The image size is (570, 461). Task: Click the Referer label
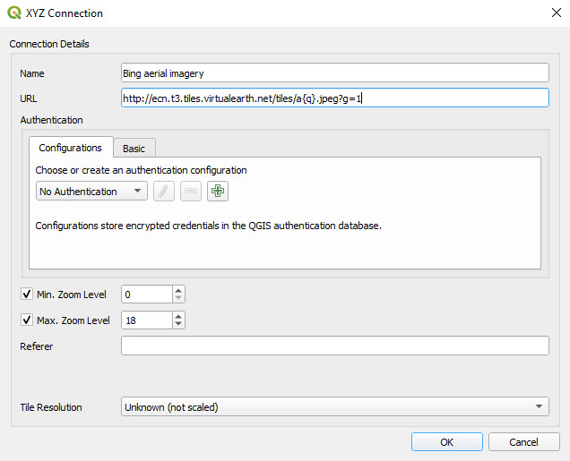pyautogui.click(x=37, y=346)
